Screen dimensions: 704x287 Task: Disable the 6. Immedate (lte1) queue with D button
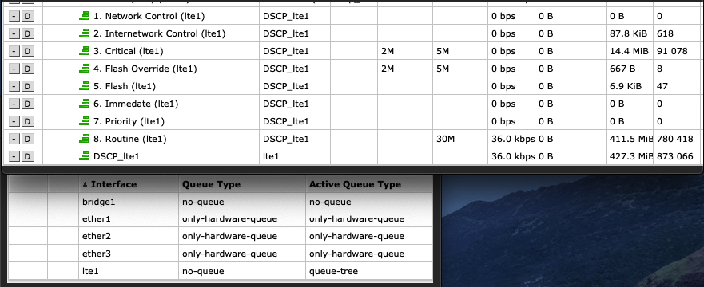coord(27,104)
